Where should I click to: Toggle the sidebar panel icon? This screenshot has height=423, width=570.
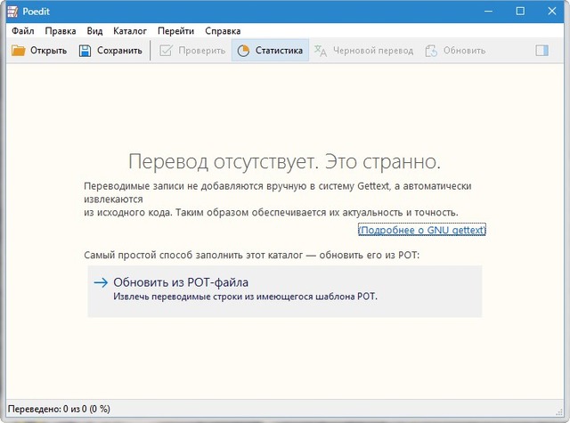pyautogui.click(x=541, y=51)
